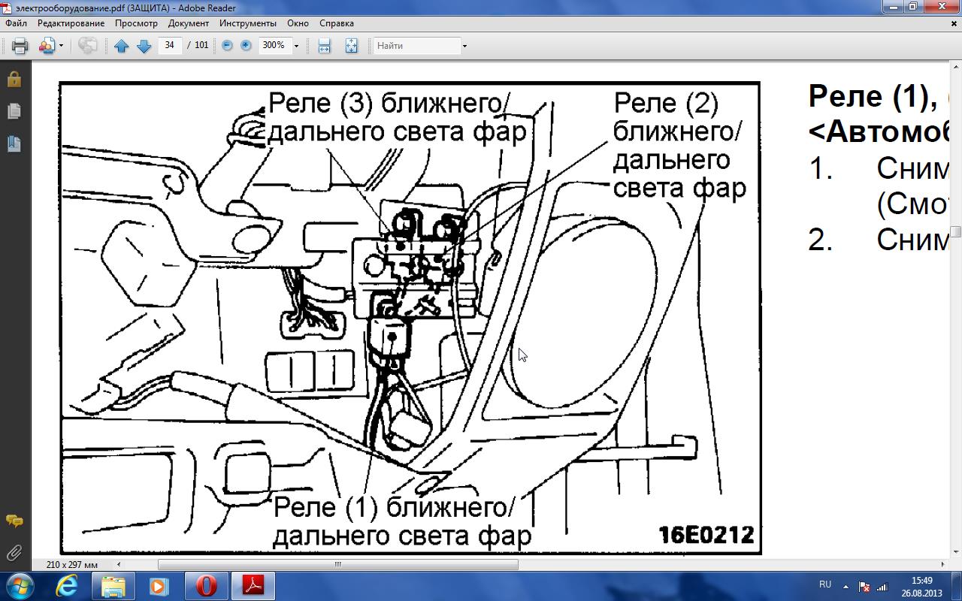Image resolution: width=962 pixels, height=601 pixels.
Task: Open the Инструменты menu
Action: 248,23
